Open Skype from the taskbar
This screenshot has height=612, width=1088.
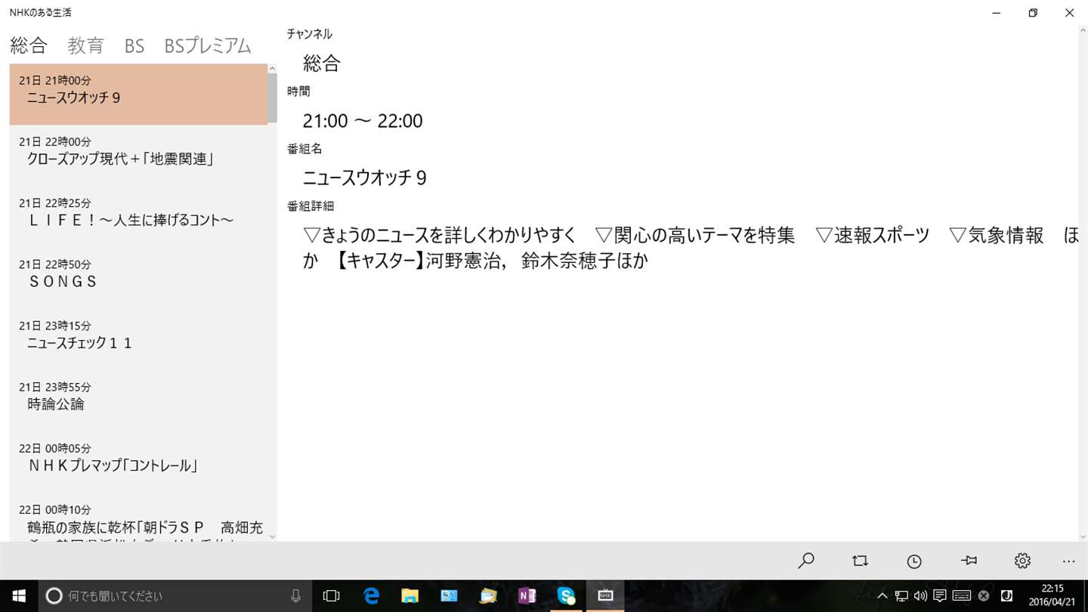pyautogui.click(x=566, y=596)
